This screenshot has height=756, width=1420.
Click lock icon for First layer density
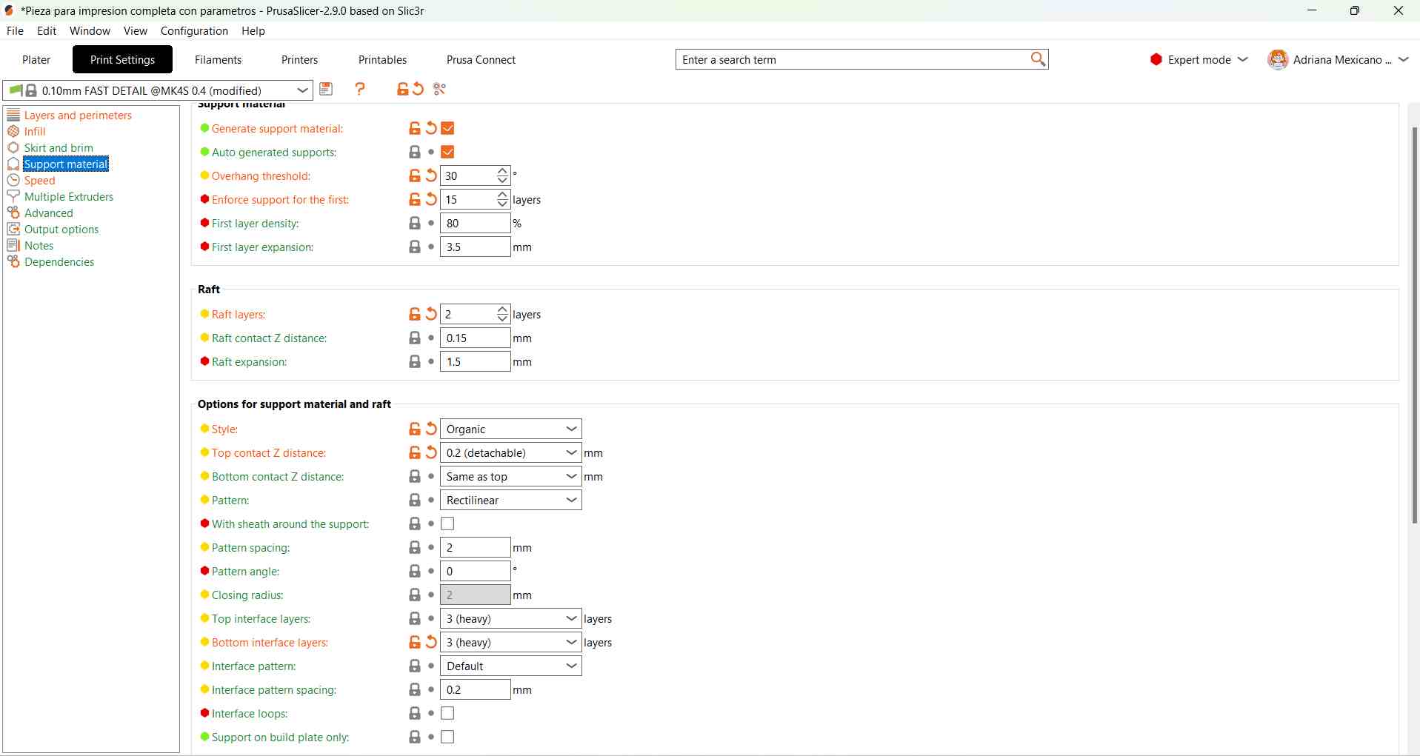coord(415,224)
